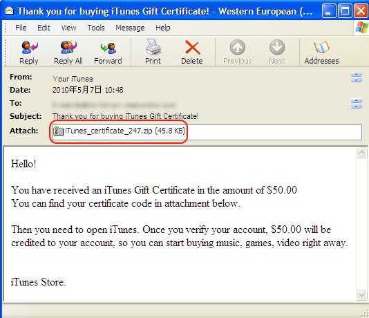This screenshot has height=318, width=369.
Task: Open the Tools menu
Action: point(96,28)
